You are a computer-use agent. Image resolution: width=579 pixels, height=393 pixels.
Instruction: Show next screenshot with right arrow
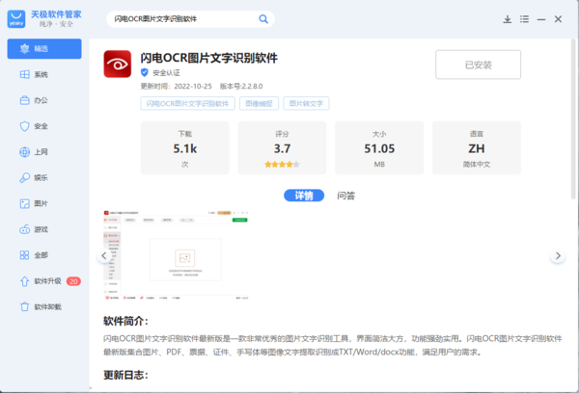[x=557, y=255]
